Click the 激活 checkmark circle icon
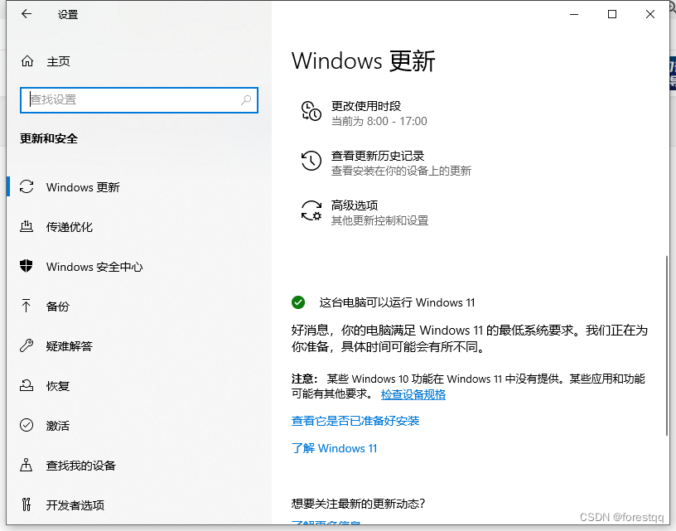 (x=27, y=425)
